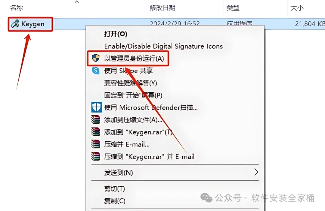Screen dimensions: 325x211
Task: Sort by 大小 column header
Action: (297, 8)
